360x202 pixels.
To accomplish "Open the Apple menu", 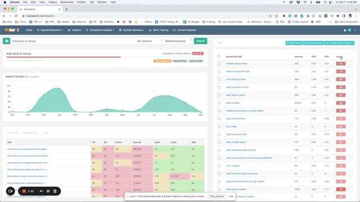I will [x=5, y=2].
